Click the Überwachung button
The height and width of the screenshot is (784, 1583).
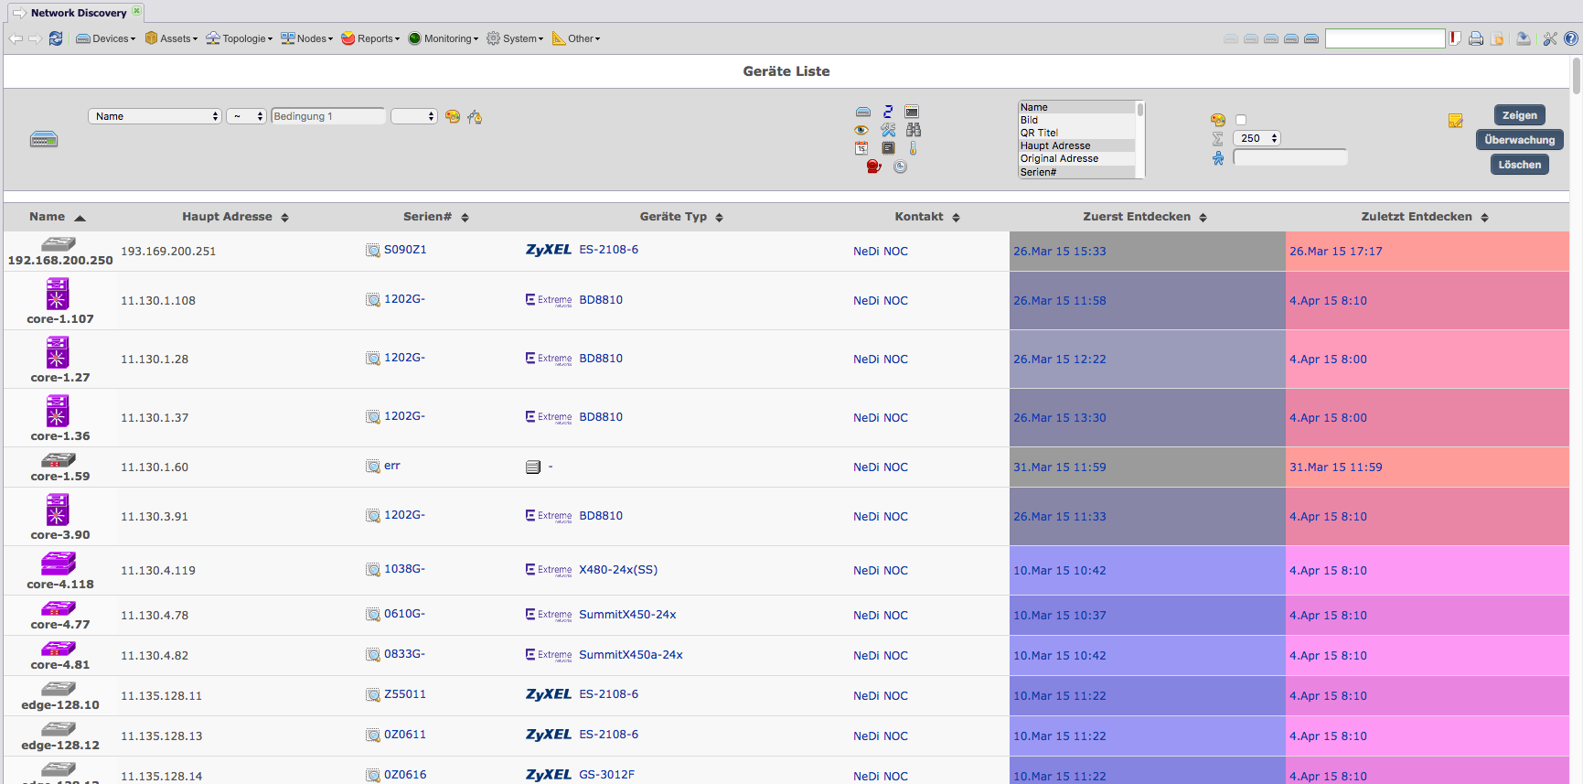pos(1520,140)
